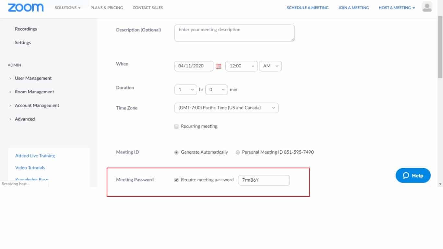Click the Schedule a Meeting link
The height and width of the screenshot is (249, 443).
pos(307,7)
